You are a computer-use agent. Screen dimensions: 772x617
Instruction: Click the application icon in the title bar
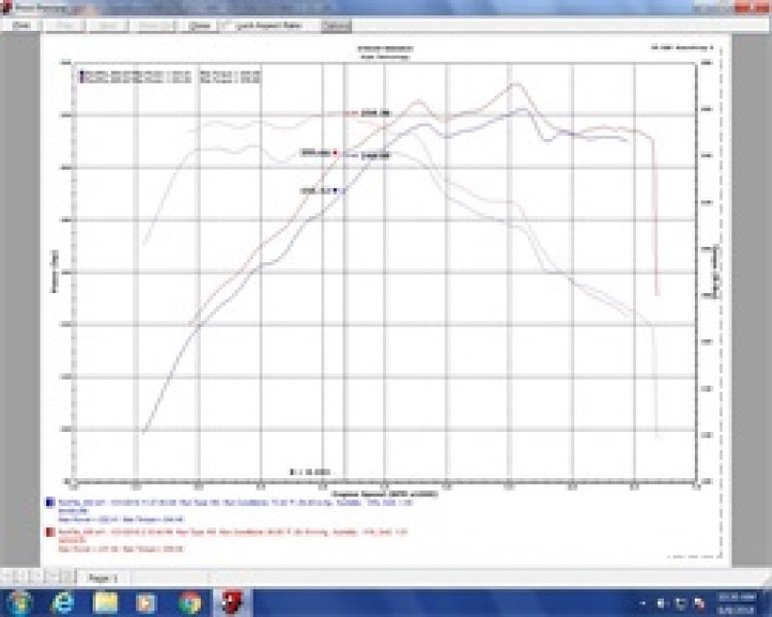[x=8, y=7]
